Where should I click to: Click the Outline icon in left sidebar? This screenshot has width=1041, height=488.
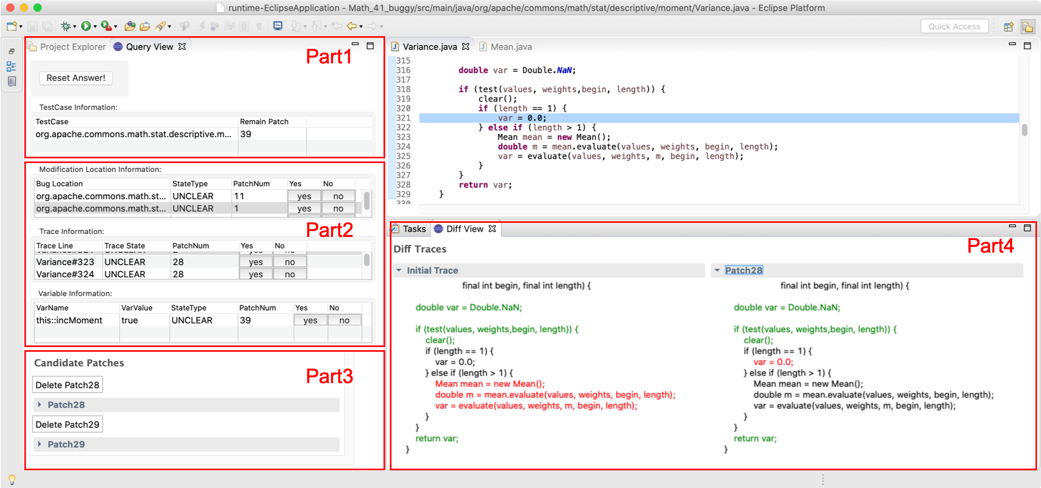tap(11, 67)
